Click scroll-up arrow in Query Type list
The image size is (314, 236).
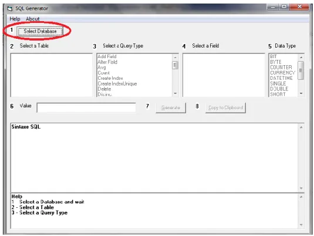(x=175, y=58)
